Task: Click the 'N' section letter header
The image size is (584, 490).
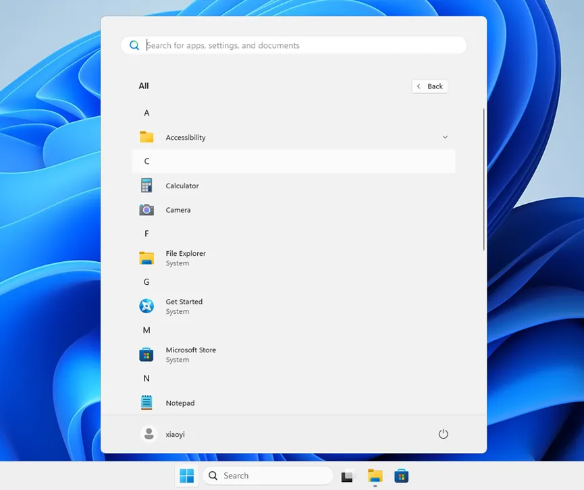Action: click(147, 379)
